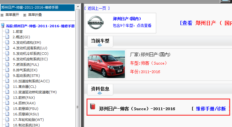This screenshot has width=232, height=127.
Task: Click the 返回上一页 back link
Action: coord(97,8)
